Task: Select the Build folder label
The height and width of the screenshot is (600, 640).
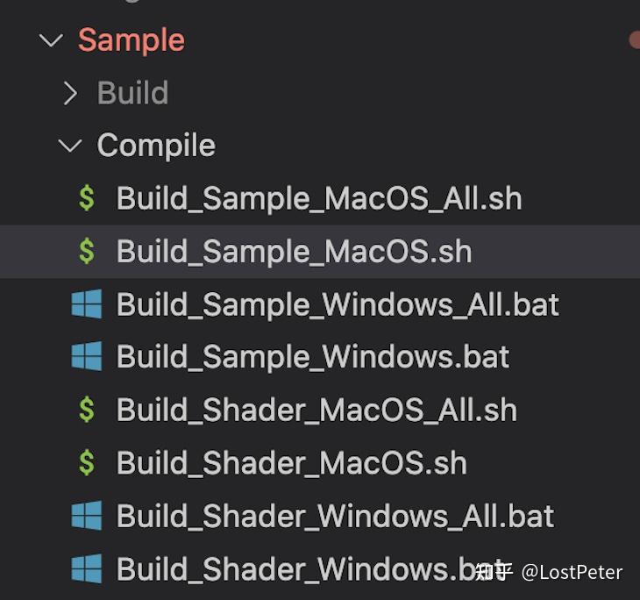Action: click(x=132, y=93)
